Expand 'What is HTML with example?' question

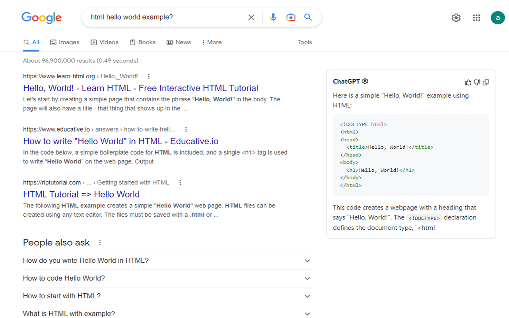coord(168,313)
